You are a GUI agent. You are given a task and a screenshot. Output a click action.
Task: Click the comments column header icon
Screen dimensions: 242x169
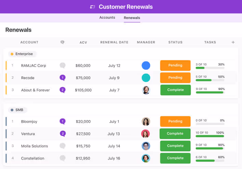point(62,42)
